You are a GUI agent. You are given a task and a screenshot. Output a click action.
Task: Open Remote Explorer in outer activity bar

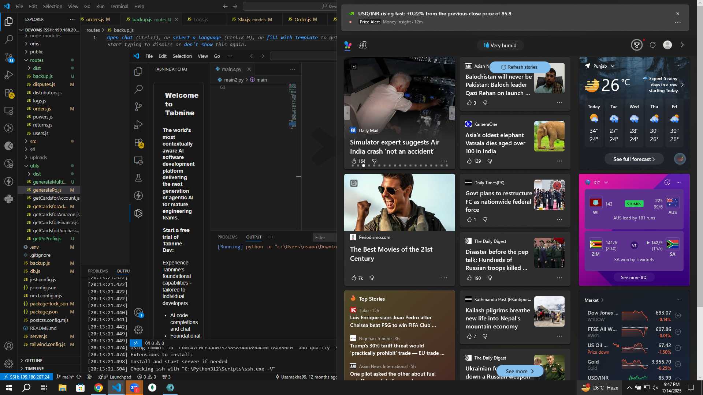pyautogui.click(x=9, y=110)
